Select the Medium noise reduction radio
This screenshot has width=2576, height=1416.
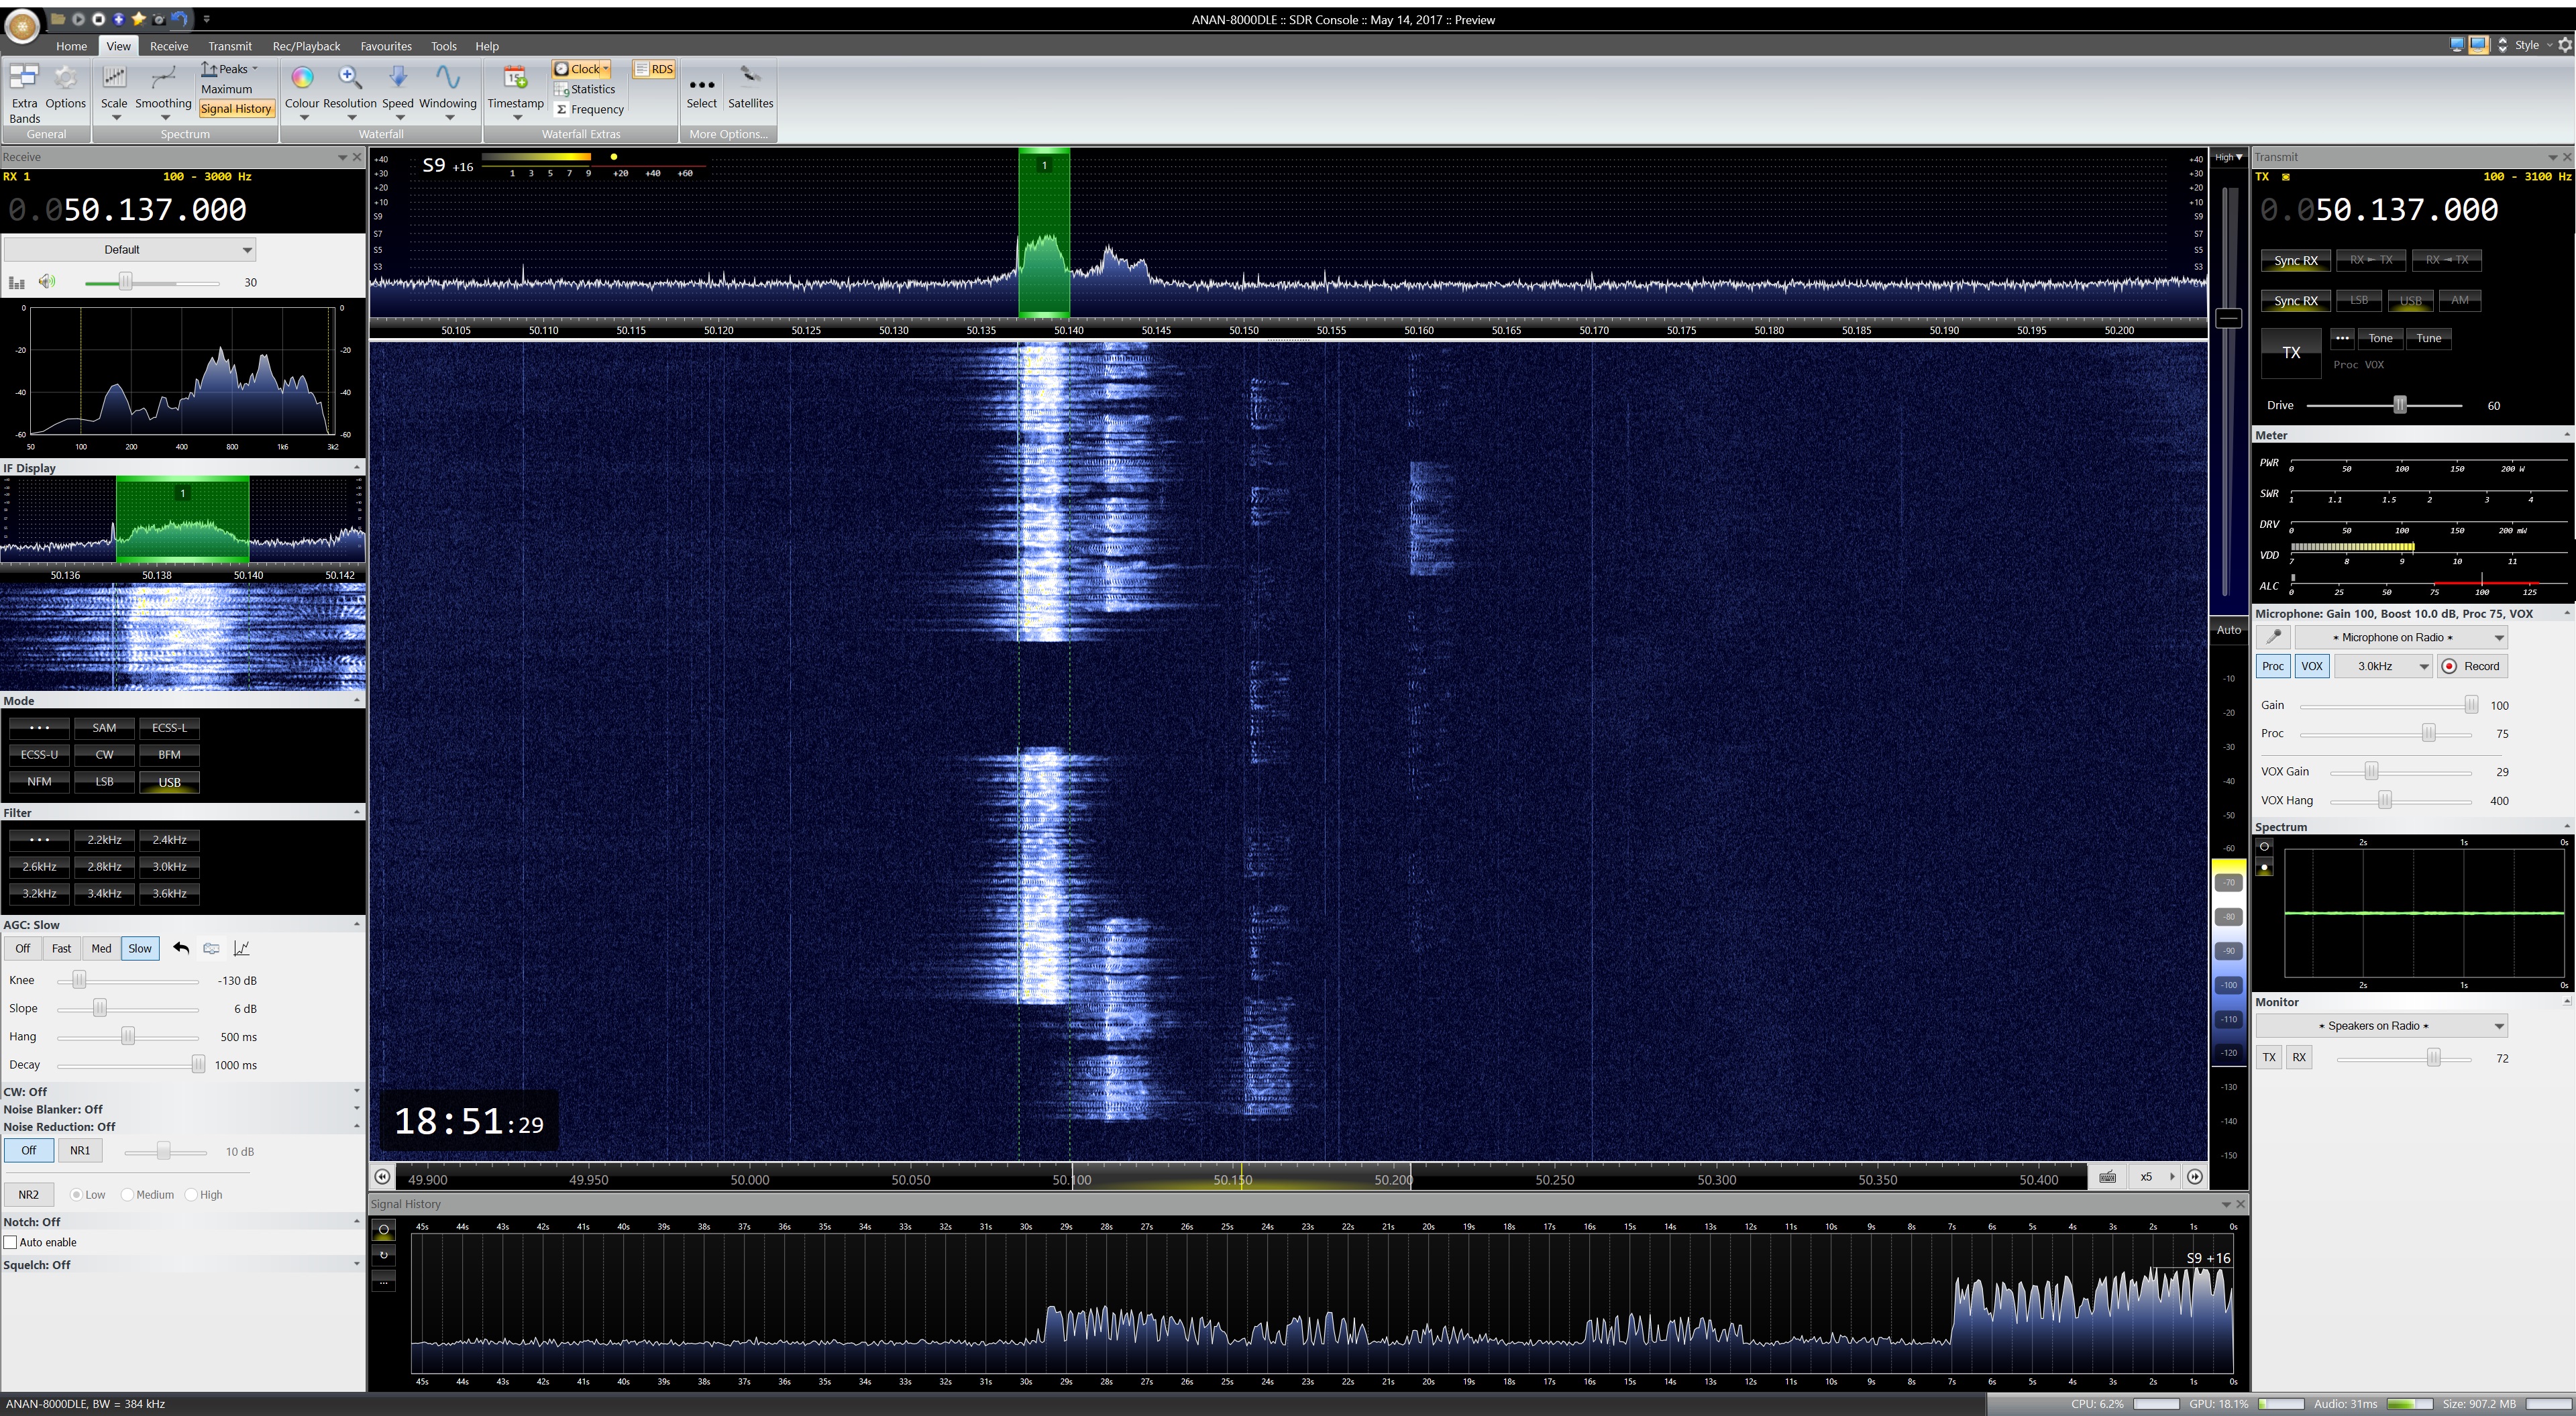pyautogui.click(x=127, y=1194)
